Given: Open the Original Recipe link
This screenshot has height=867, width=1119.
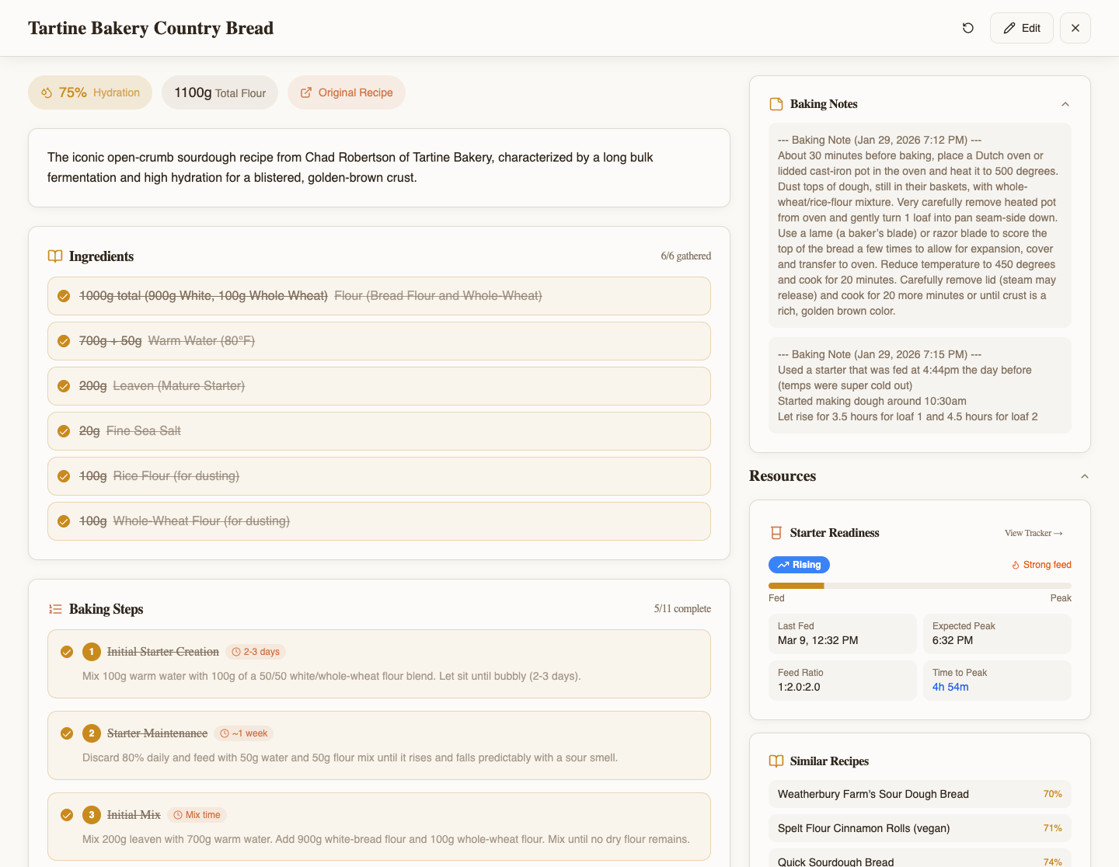Looking at the screenshot, I should (x=347, y=92).
